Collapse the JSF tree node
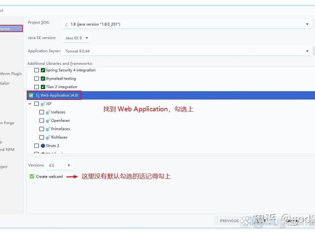 coord(30,104)
